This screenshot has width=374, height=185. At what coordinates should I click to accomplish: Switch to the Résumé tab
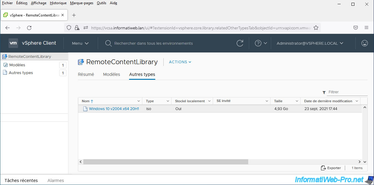point(86,74)
